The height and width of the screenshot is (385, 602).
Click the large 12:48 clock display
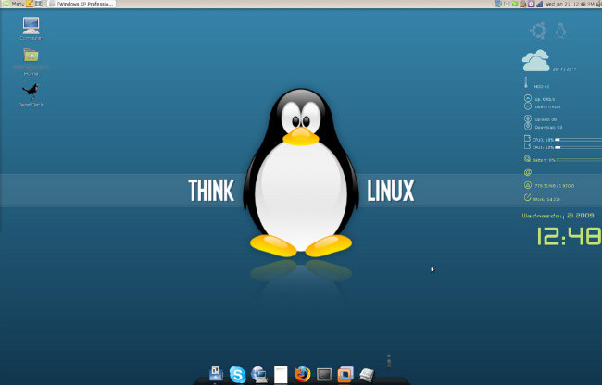point(563,237)
